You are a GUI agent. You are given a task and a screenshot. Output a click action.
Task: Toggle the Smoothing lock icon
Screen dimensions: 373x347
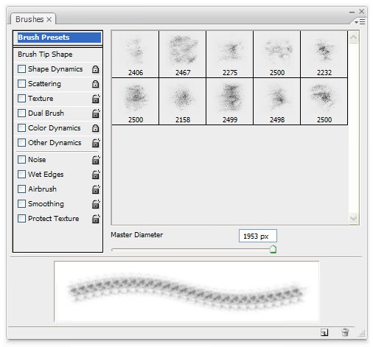click(96, 204)
